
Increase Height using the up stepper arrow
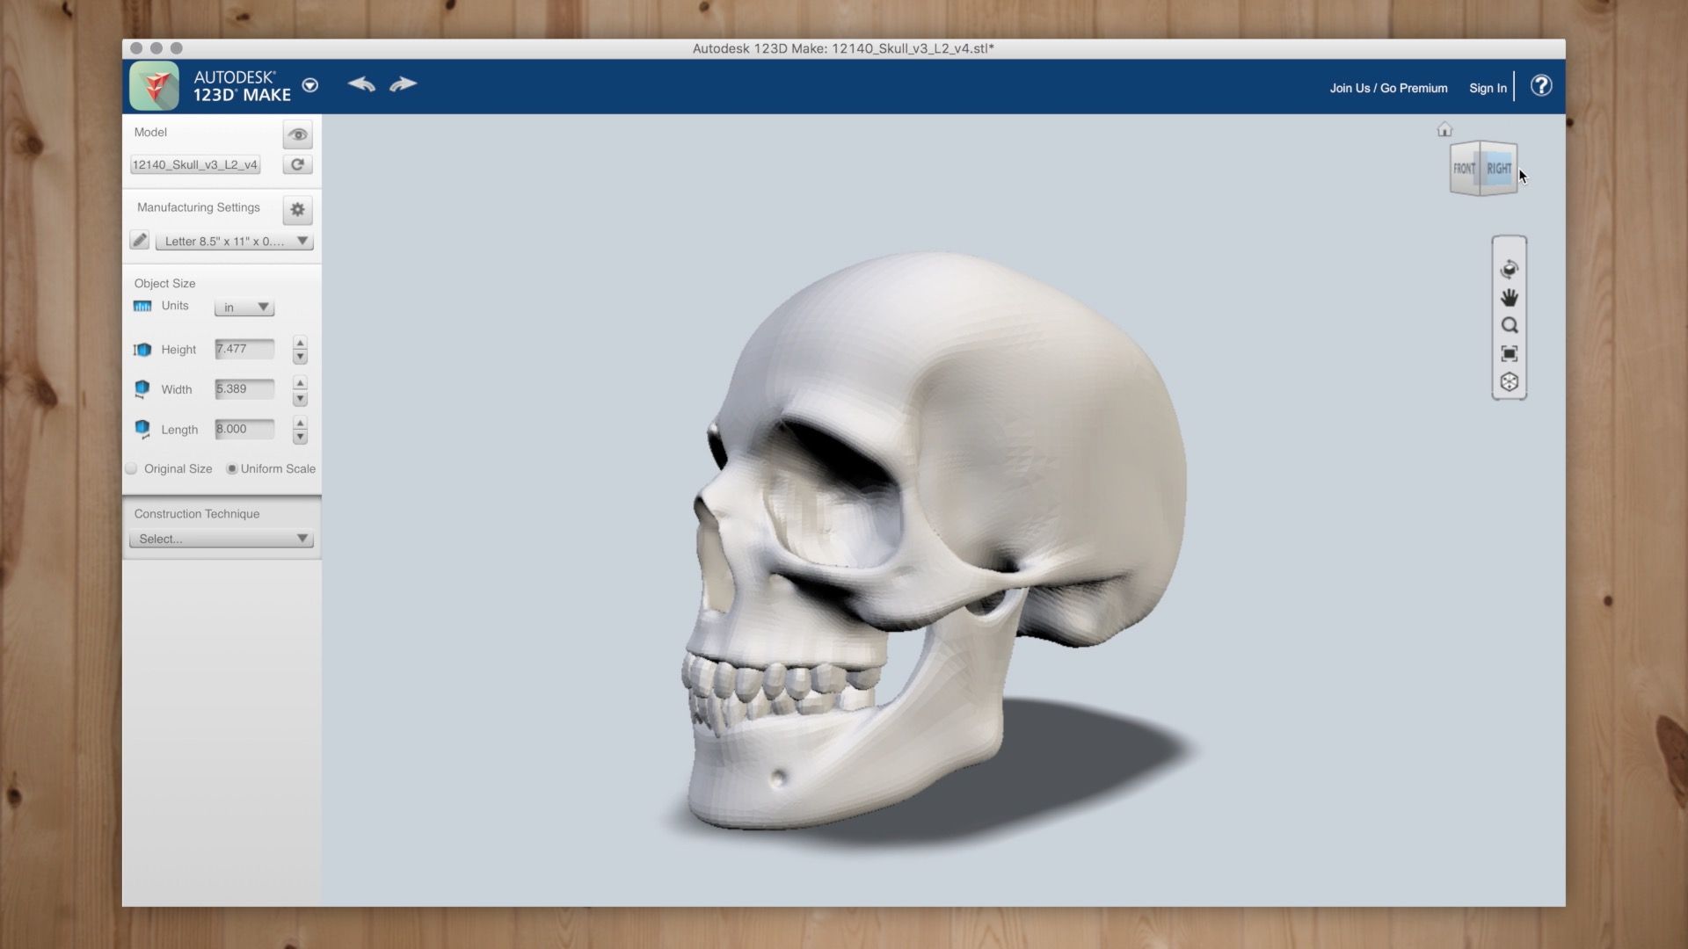300,344
